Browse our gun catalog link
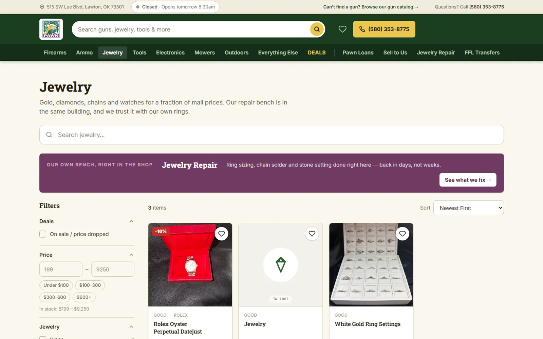The image size is (543, 339). 371,7
